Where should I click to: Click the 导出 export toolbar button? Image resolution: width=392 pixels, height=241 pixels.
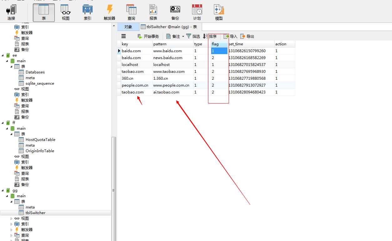[x=247, y=36]
